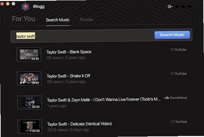Select the Blank Space video thumbnail

pos(29,54)
